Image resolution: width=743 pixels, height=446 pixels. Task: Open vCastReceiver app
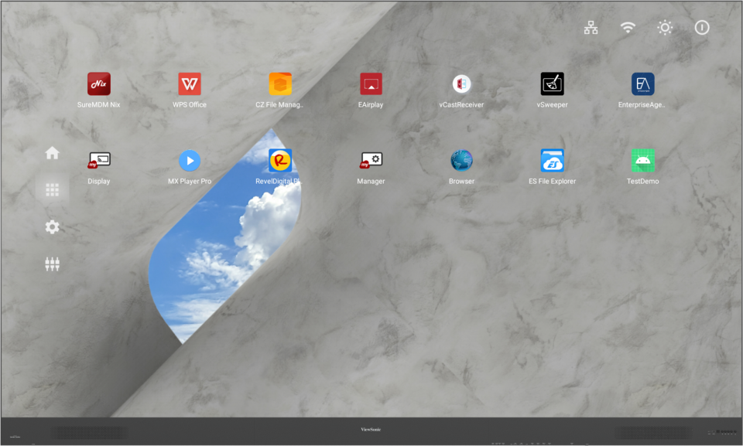coord(461,84)
